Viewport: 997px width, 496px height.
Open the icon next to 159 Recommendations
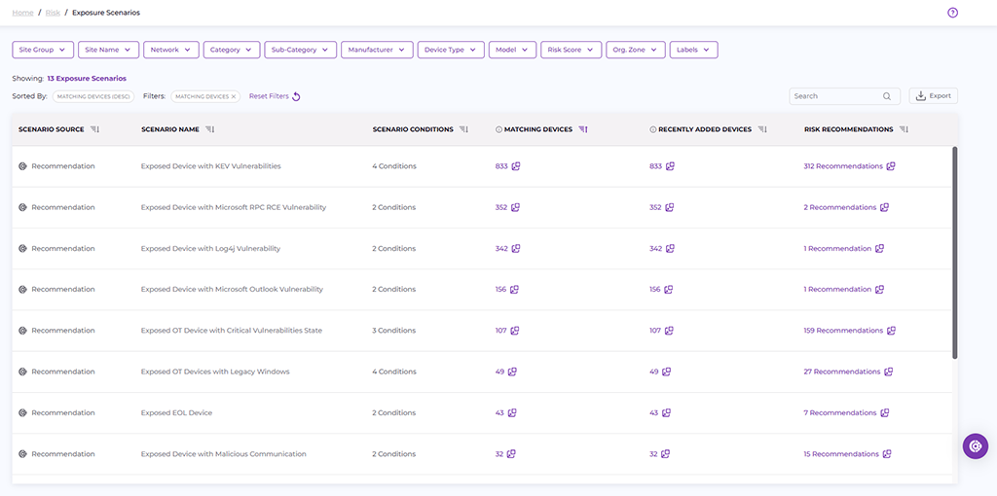click(892, 331)
